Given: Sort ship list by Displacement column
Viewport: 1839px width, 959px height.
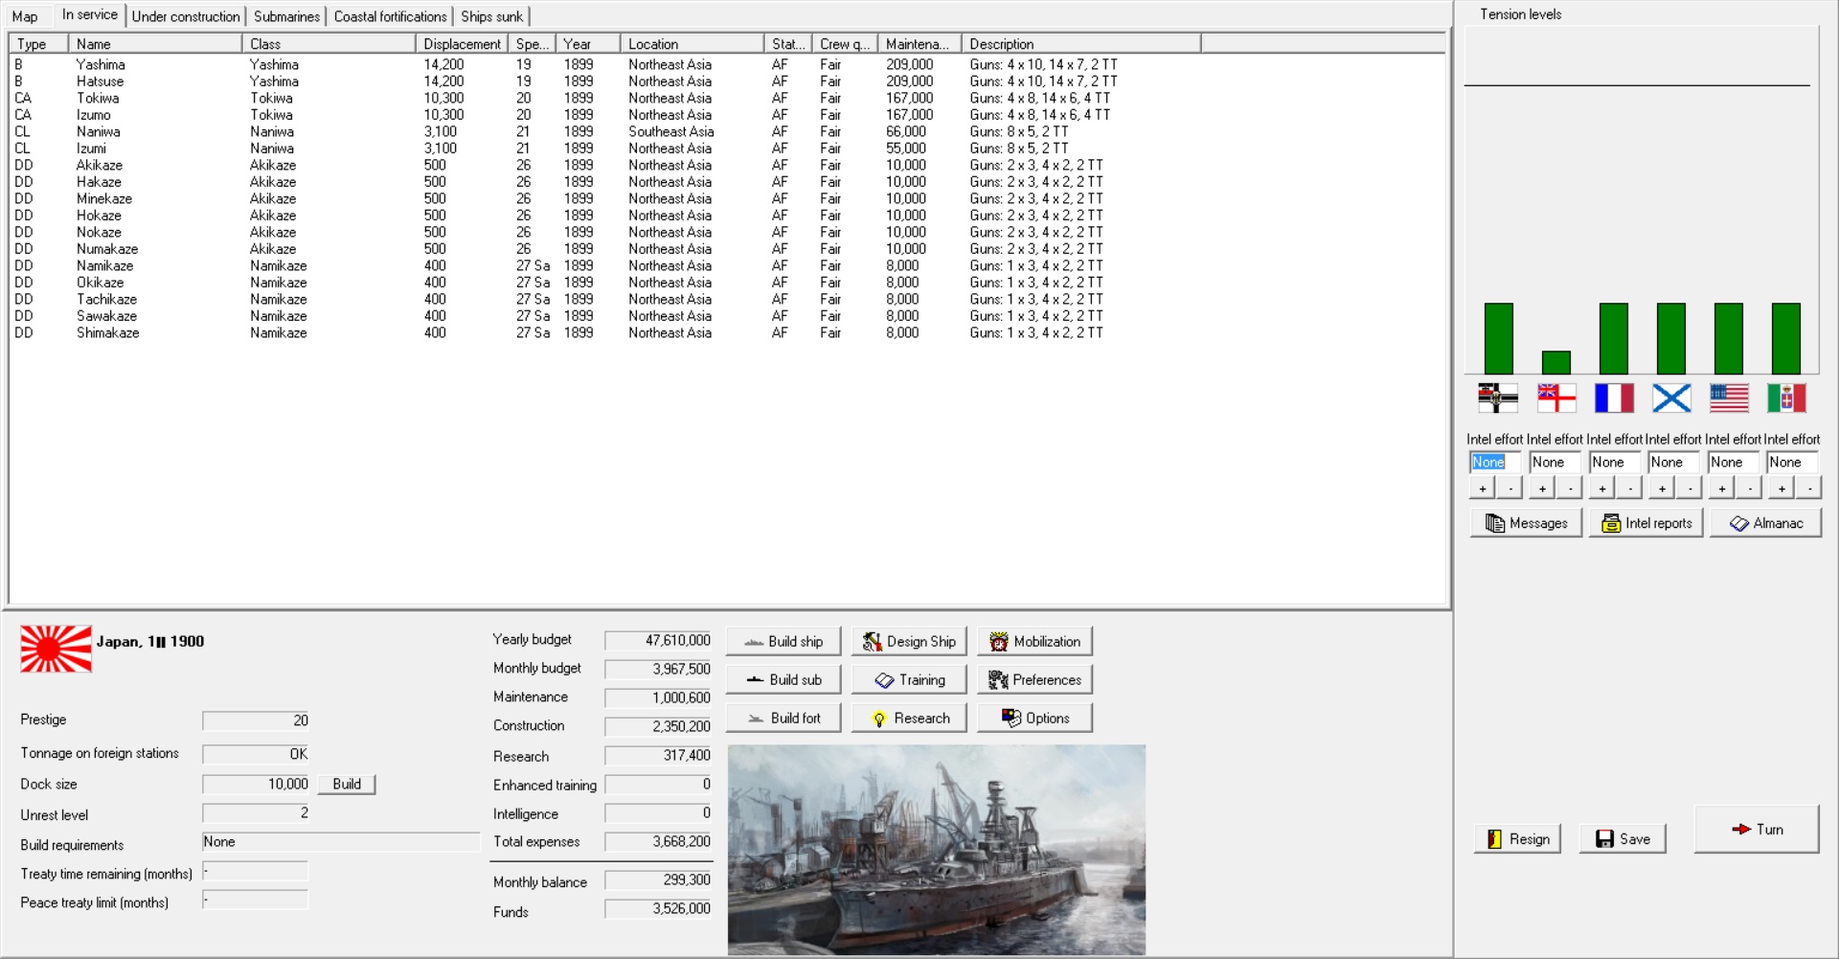Looking at the screenshot, I should coord(462,44).
